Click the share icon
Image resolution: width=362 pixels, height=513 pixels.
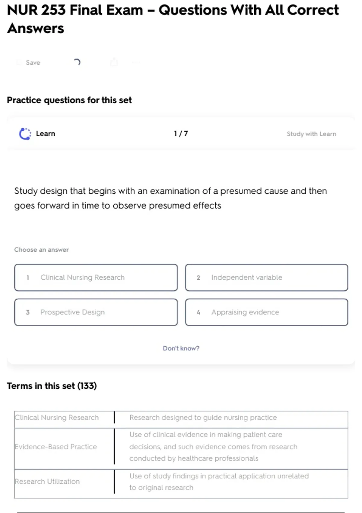tap(114, 62)
